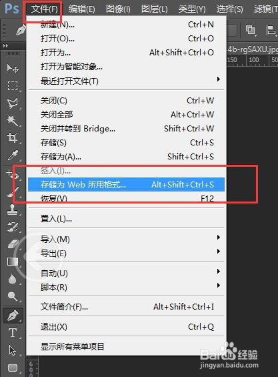Select the Horizontal Type tool

[13, 333]
